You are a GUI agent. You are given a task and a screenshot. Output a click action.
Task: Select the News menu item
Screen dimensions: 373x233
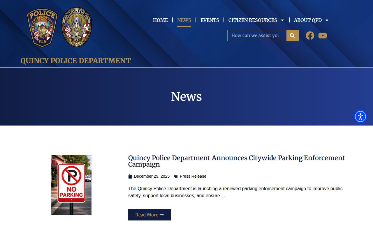point(184,20)
